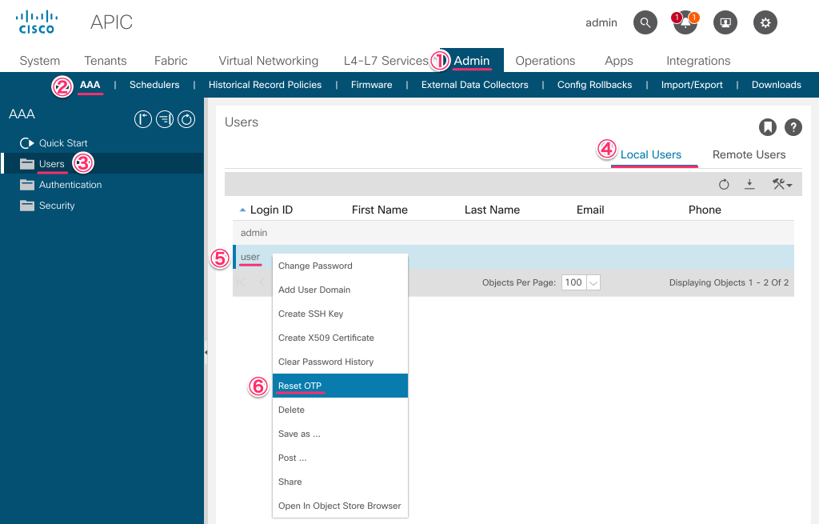
Task: Select Reset OTP in context menu
Action: click(340, 386)
